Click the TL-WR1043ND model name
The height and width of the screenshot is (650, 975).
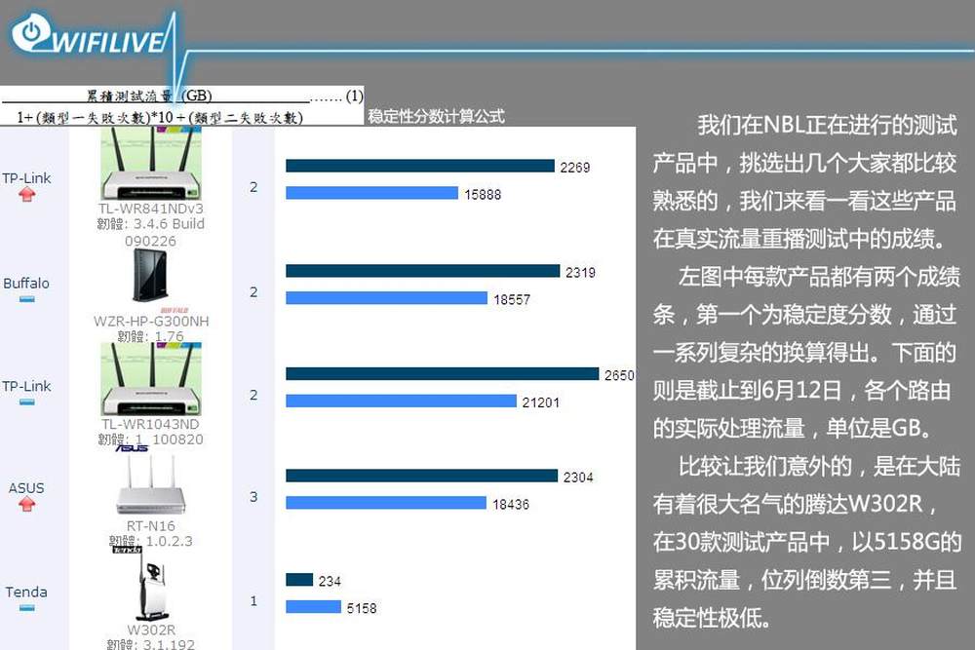coord(150,425)
